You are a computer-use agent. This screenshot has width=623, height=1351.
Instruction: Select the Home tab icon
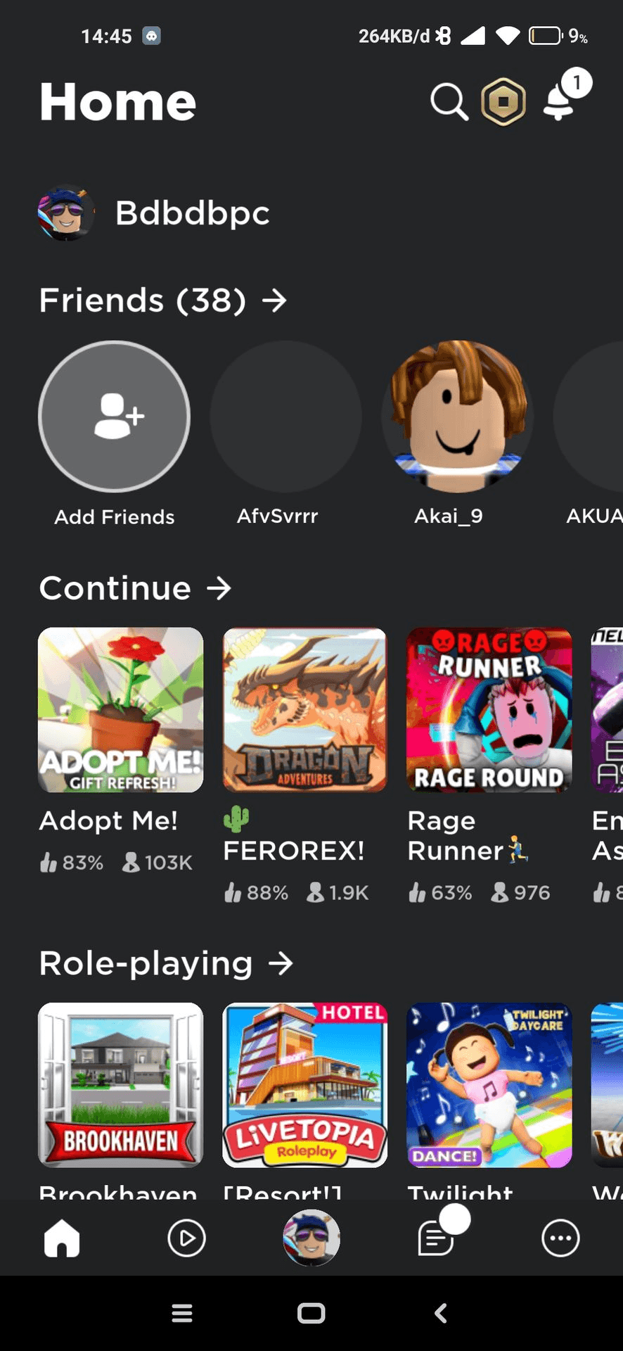[62, 1238]
